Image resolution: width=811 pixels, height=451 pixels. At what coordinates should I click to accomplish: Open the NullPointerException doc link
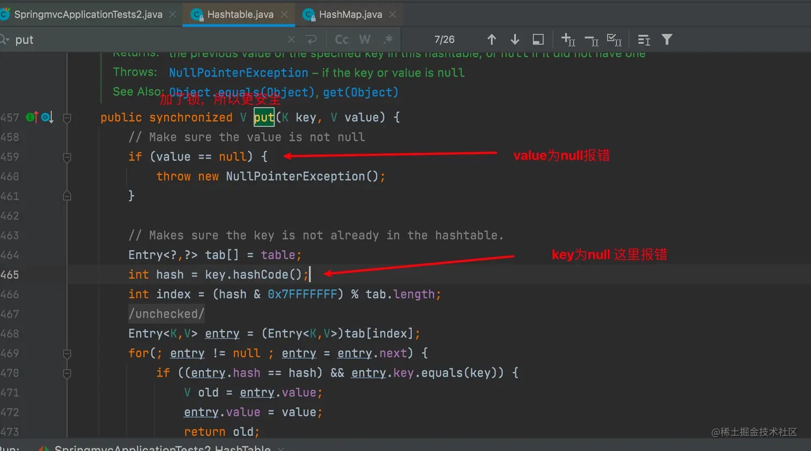pyautogui.click(x=239, y=73)
